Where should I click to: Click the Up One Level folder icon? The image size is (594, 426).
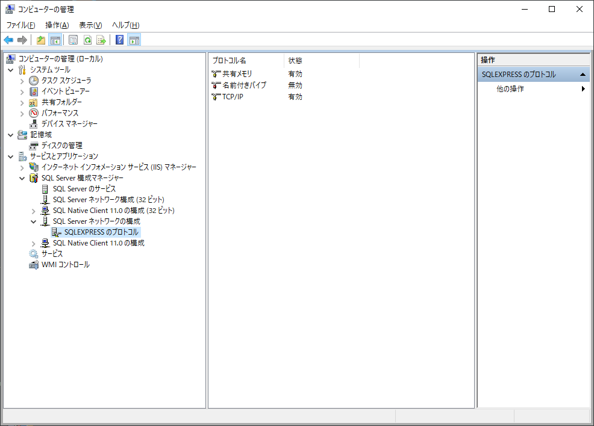[x=41, y=40]
